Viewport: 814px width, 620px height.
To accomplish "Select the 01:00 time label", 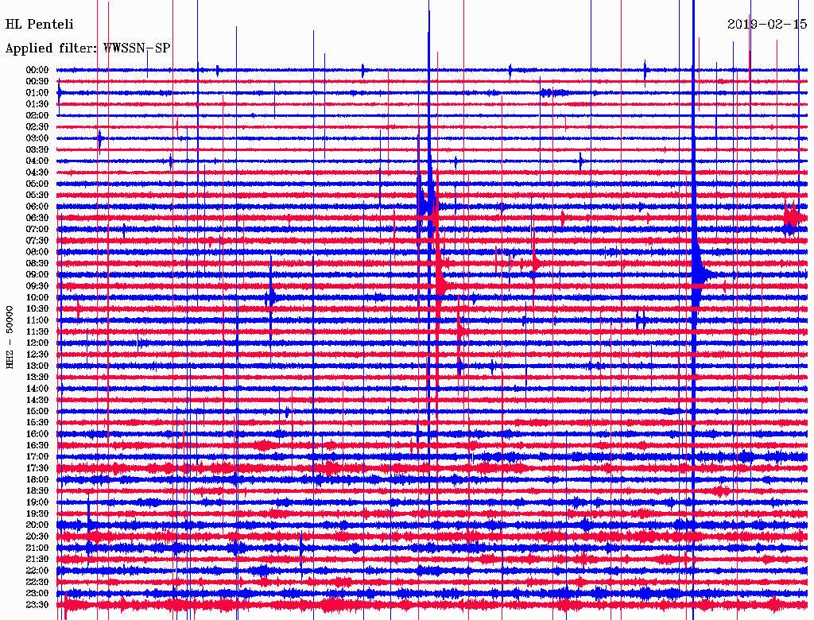I will [37, 93].
